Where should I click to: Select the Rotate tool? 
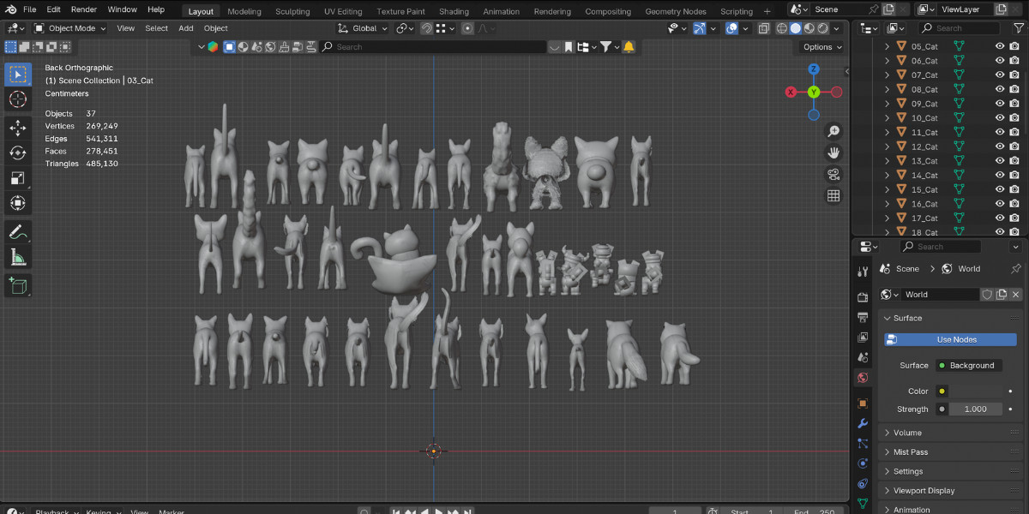click(x=18, y=152)
